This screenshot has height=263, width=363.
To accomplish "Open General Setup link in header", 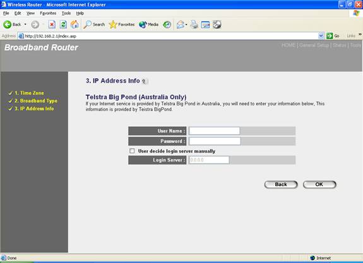I will [x=314, y=45].
